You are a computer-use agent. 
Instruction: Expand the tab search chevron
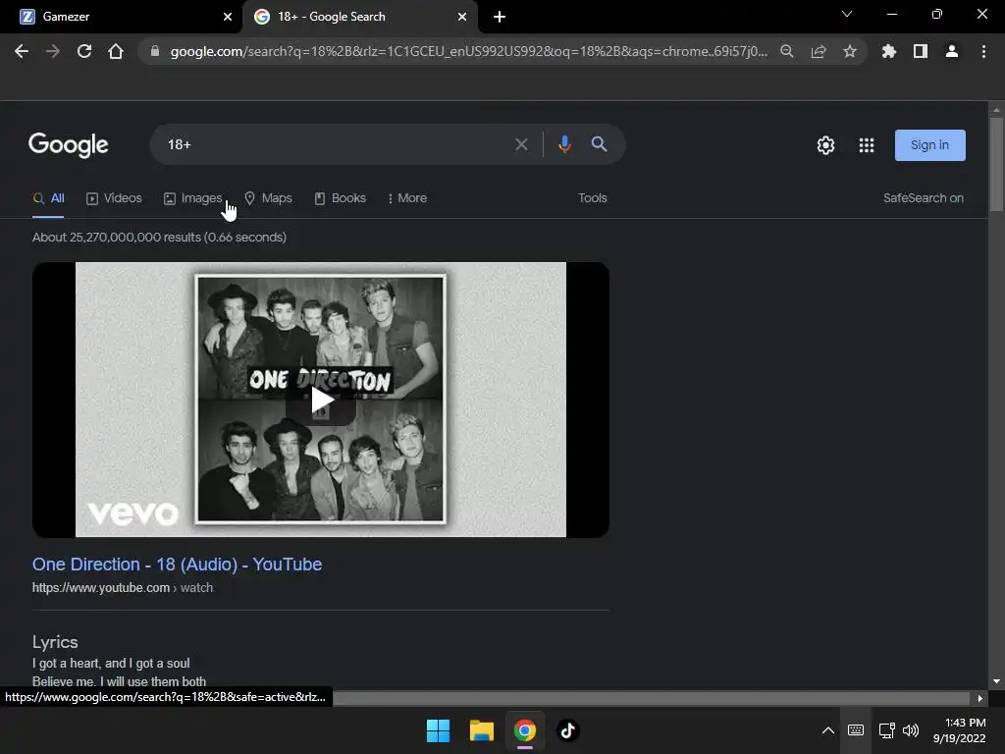847,14
